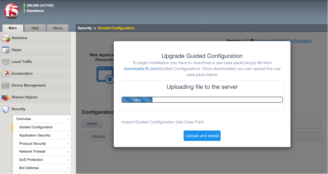This screenshot has height=174, width=328.
Task: Open the Statistics chart icon
Action: (x=6, y=38)
